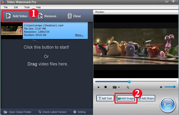Stop the preview playback
This screenshot has width=179, height=115.
pyautogui.click(x=106, y=87)
